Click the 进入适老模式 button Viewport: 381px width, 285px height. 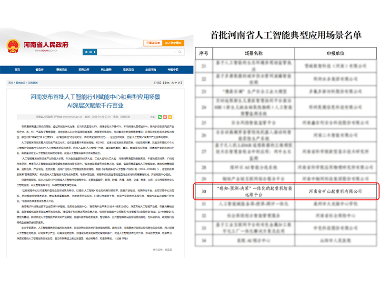pos(173,43)
